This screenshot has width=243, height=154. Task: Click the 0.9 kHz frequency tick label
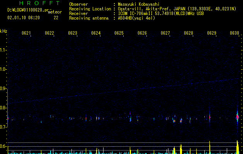coord(3,89)
